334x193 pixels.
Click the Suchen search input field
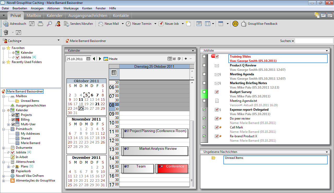click(314, 41)
